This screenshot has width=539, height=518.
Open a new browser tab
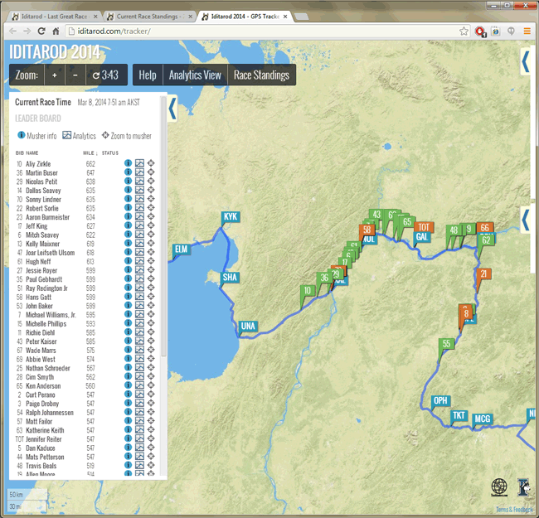click(x=302, y=17)
